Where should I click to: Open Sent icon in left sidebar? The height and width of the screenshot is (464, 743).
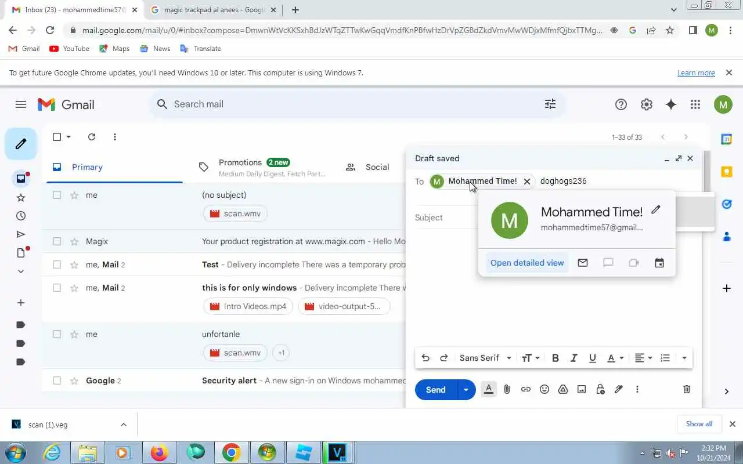[21, 234]
